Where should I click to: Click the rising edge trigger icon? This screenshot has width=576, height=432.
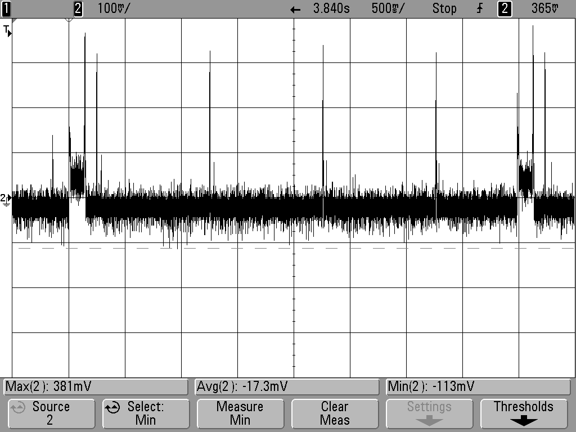480,8
